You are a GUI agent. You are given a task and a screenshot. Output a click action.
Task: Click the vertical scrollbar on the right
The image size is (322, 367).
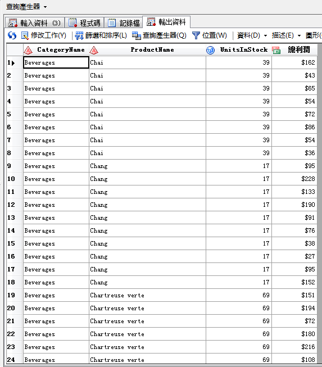point(319,203)
